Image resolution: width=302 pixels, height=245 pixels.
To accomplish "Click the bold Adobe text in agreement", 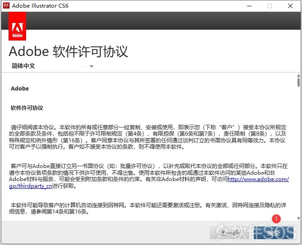I will coord(20,88).
